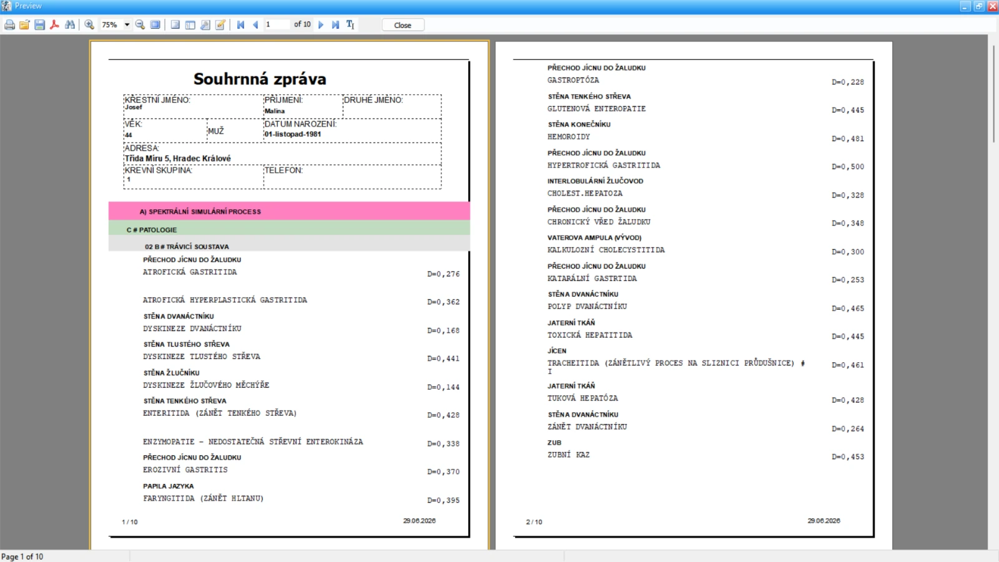Screen dimensions: 999x562
Task: Click 'ZUBNÍ KAZ' entry on page 2
Action: pyautogui.click(x=568, y=455)
